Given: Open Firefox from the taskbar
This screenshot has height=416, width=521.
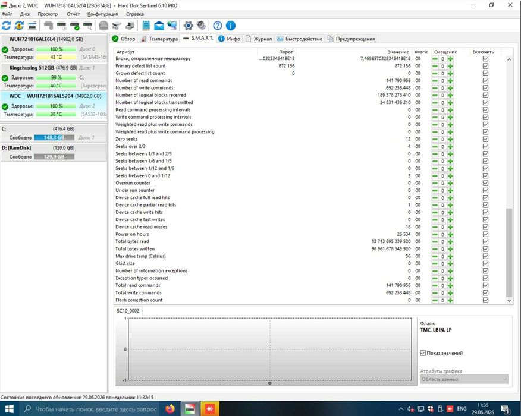Looking at the screenshot, I should pyautogui.click(x=170, y=408).
